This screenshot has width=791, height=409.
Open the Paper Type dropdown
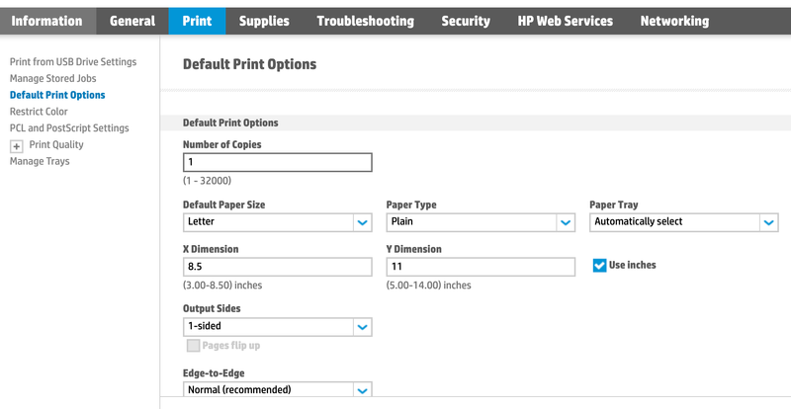[x=481, y=222]
